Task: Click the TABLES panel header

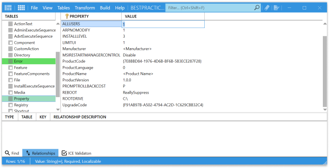Action: [x=11, y=16]
